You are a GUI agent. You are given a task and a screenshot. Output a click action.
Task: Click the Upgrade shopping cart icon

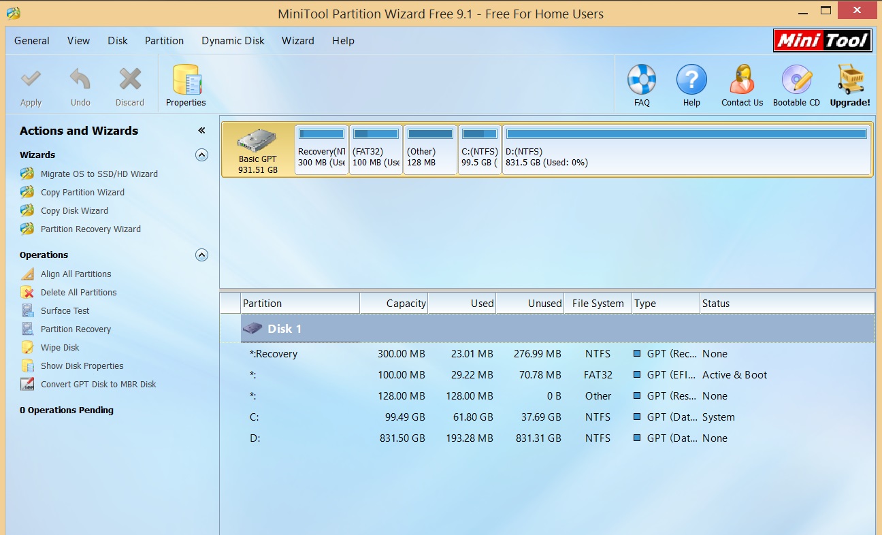point(850,79)
